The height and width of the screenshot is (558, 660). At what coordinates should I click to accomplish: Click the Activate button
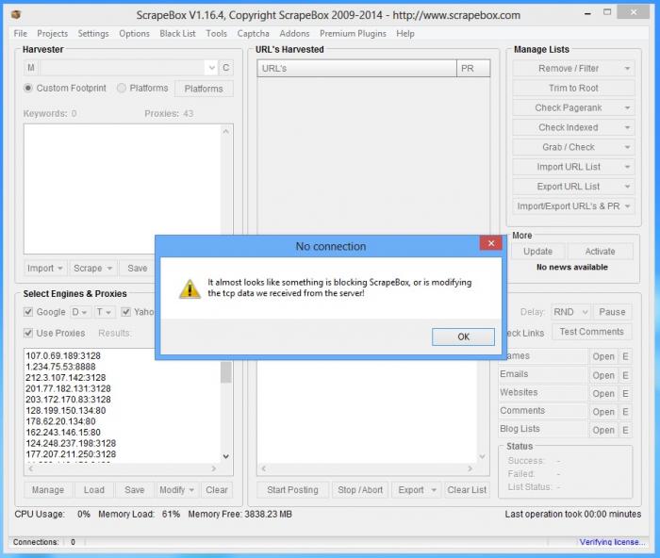(600, 252)
